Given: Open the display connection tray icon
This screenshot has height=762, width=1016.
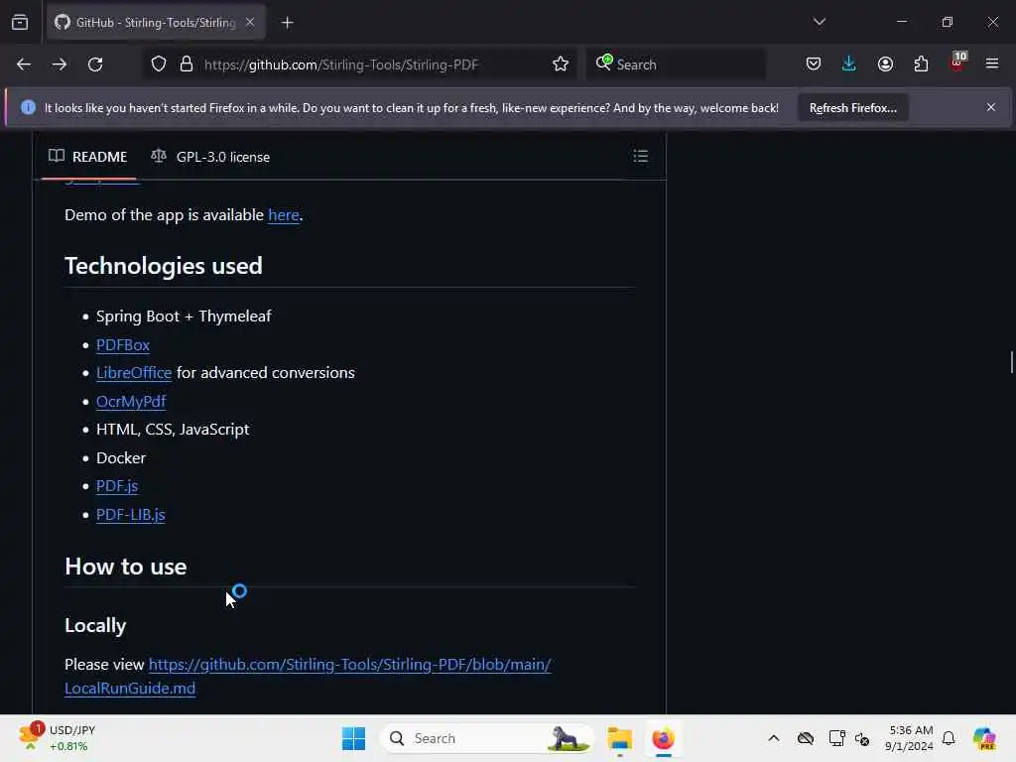Looking at the screenshot, I should pyautogui.click(x=836, y=738).
